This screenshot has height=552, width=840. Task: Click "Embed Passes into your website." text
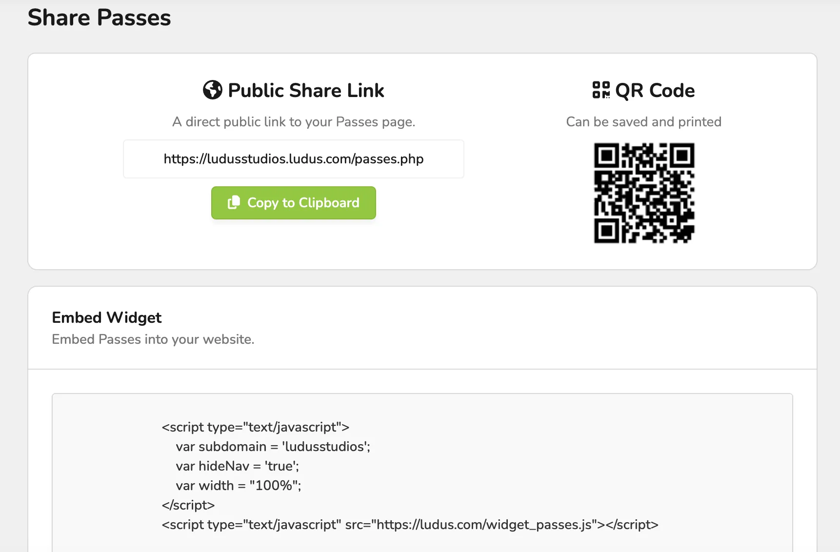point(153,339)
